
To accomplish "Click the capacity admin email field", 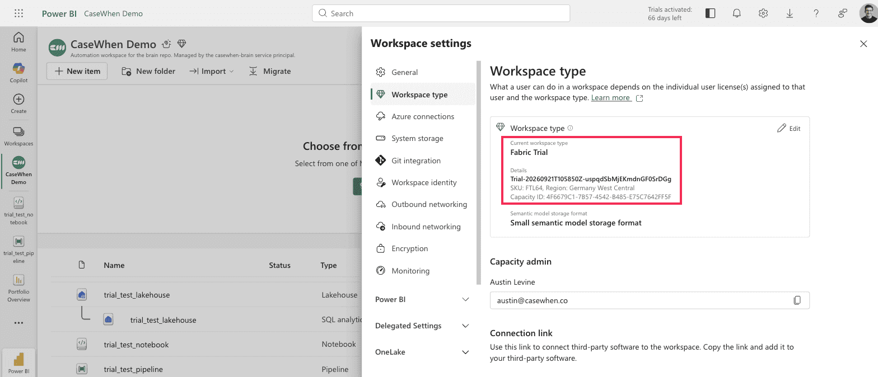I will [650, 300].
